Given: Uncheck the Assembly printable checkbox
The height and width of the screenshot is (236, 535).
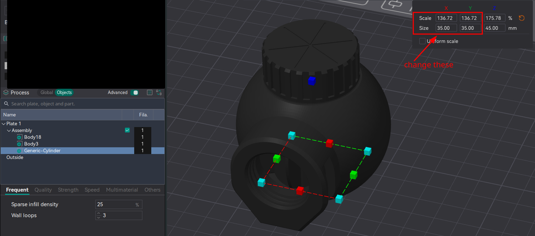Looking at the screenshot, I should coord(127,130).
